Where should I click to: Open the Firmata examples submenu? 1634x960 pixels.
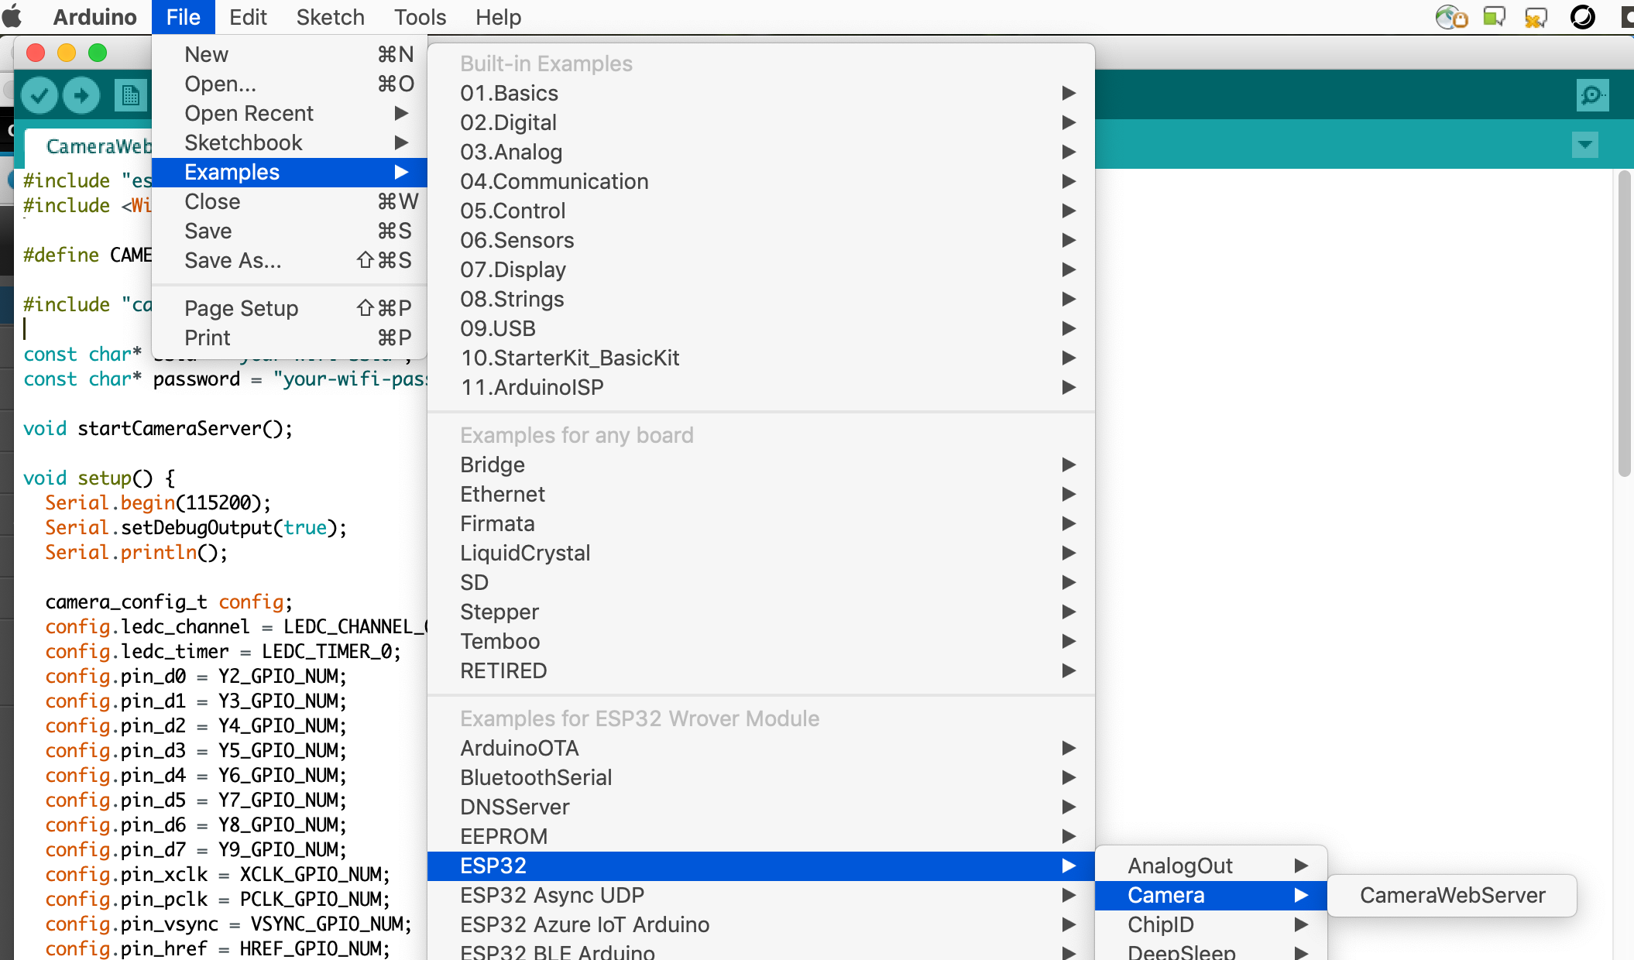tap(761, 523)
